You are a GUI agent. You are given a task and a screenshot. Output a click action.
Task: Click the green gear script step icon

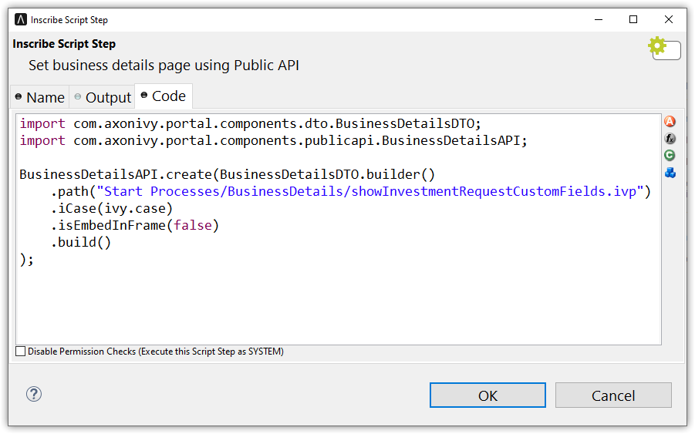pos(657,45)
